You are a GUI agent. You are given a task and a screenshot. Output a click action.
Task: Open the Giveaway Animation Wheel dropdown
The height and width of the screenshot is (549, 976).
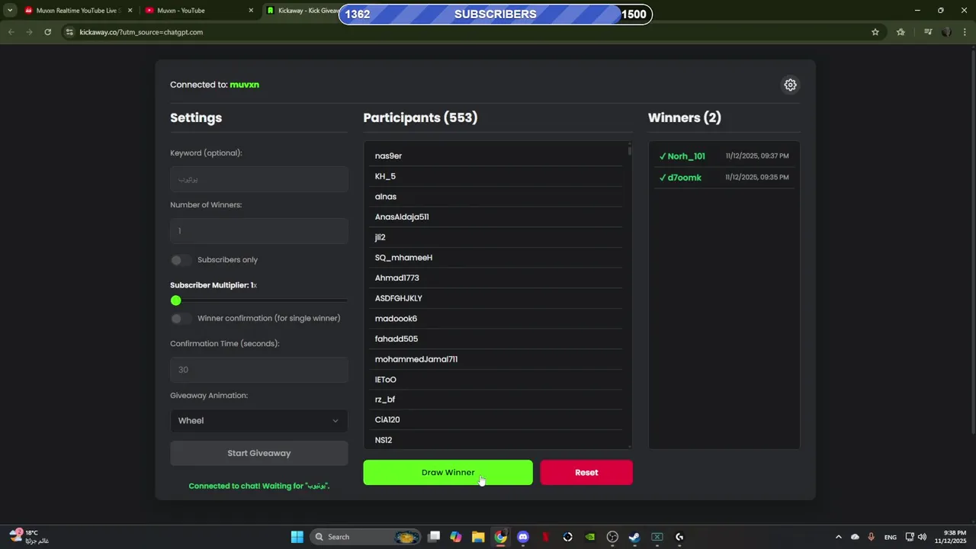pyautogui.click(x=259, y=421)
